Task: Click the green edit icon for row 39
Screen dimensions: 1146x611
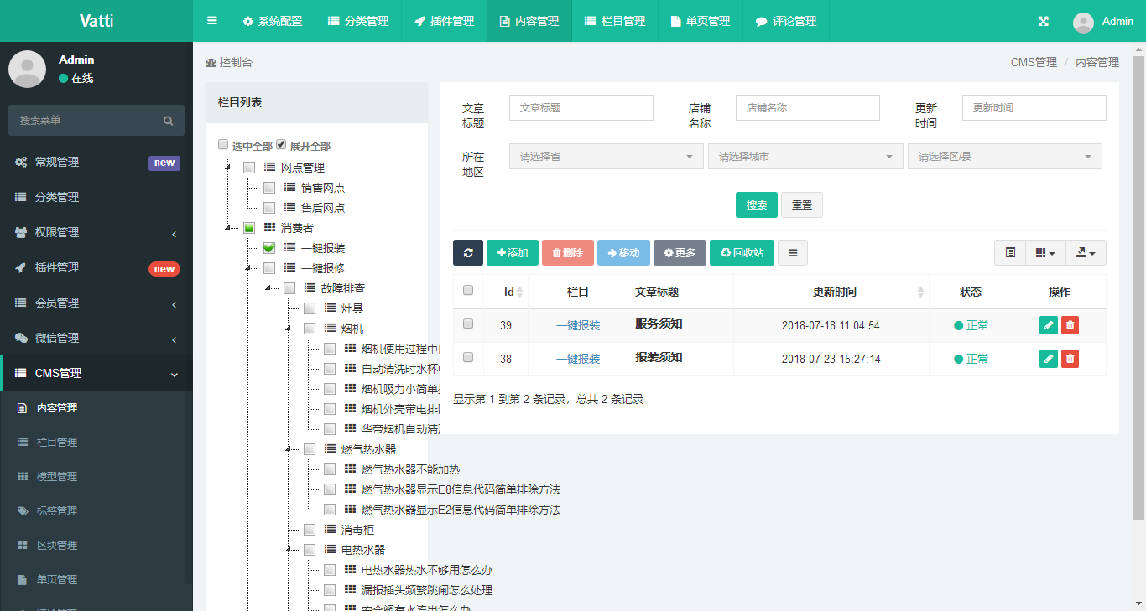Action: 1048,325
